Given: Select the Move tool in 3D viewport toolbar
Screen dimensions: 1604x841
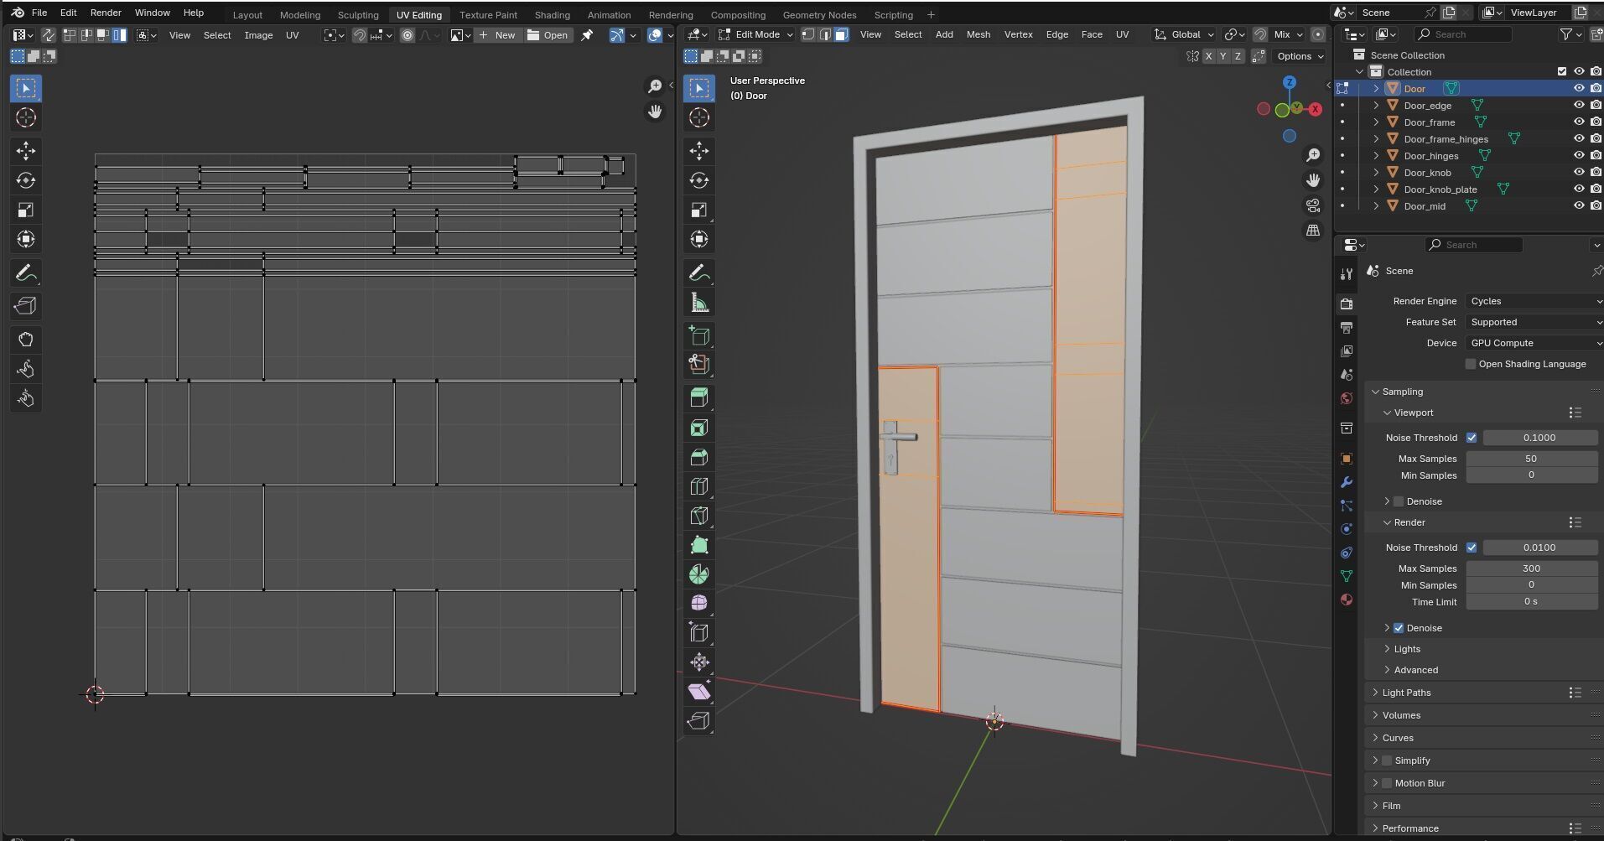Looking at the screenshot, I should point(699,151).
